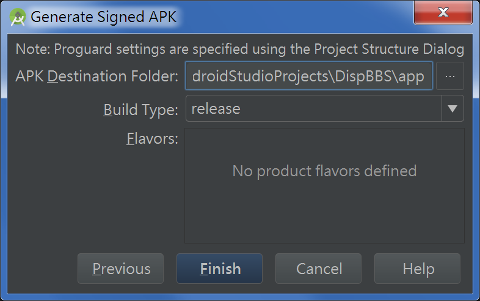Click the APK Destination Folder label

click(x=97, y=76)
